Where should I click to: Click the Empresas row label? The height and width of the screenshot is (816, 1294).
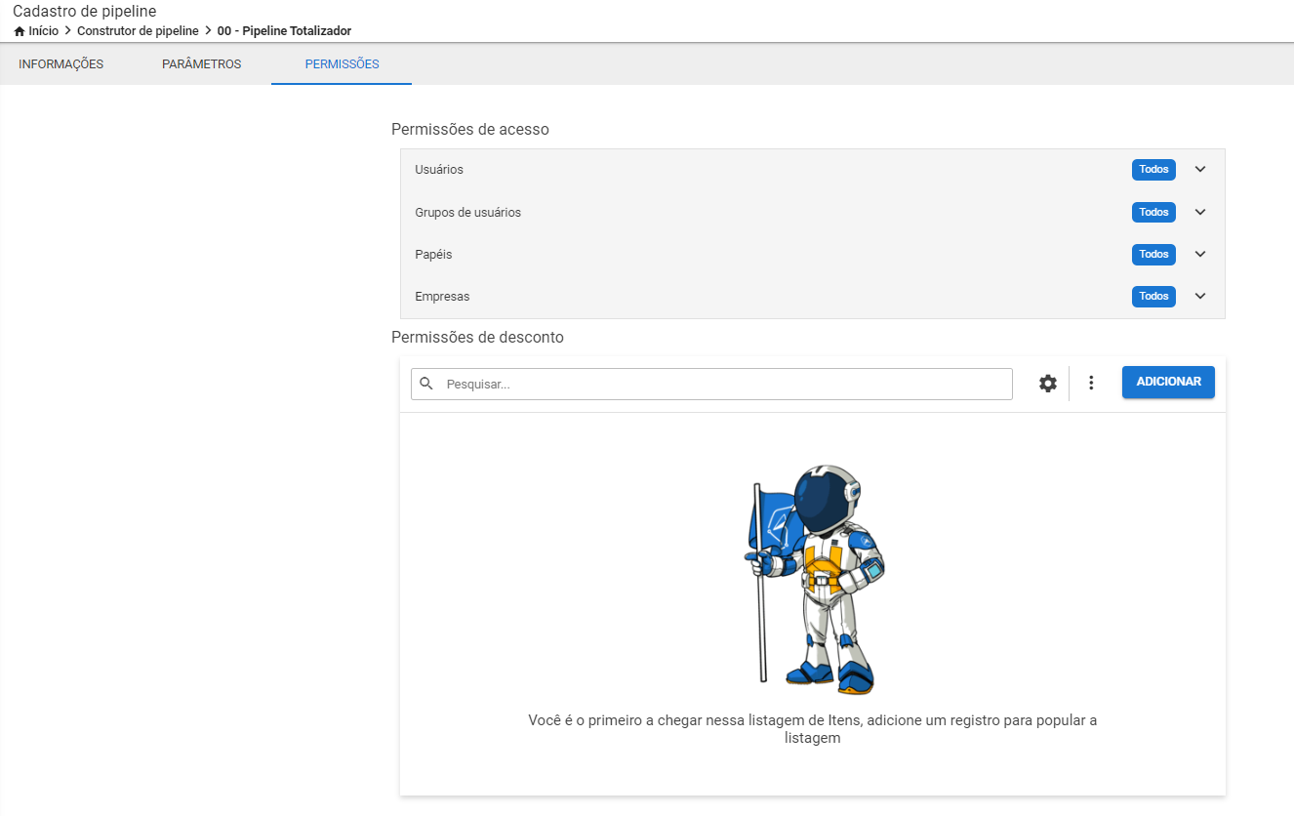(x=442, y=296)
